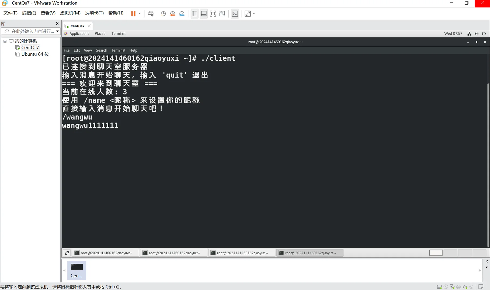Open the terminal window Edit menu
The image size is (490, 290).
click(77, 50)
